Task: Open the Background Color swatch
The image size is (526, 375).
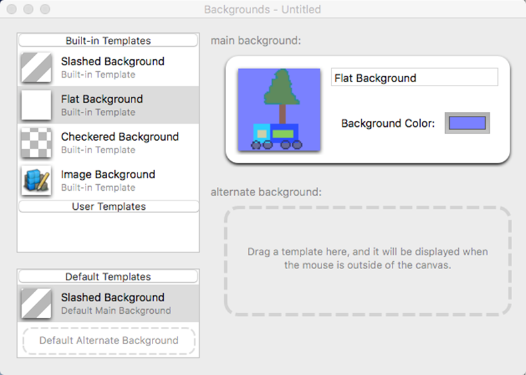Action: click(x=467, y=123)
